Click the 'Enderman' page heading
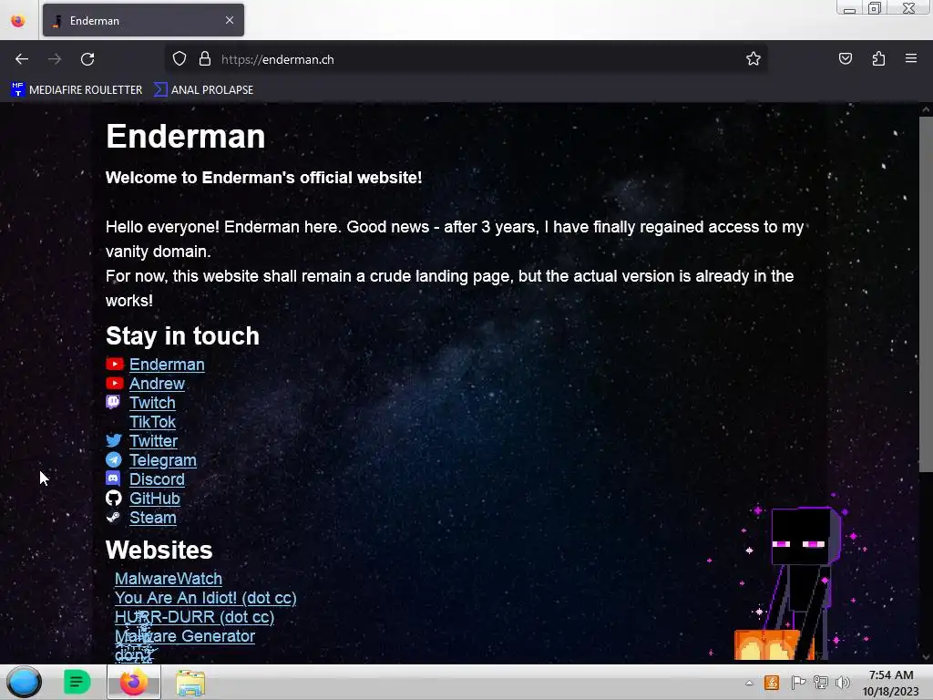 185,137
